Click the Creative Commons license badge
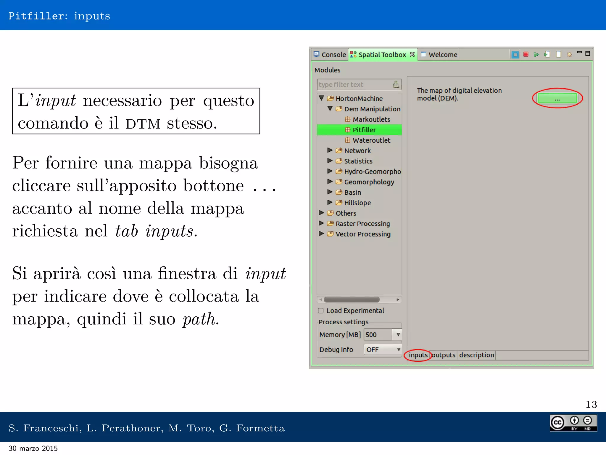This screenshot has width=606, height=455. tap(573, 423)
